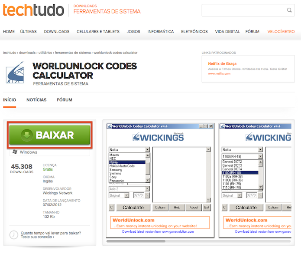Viewport: 301px width, 254px height.
Task: Click the WorldUnlock app logo image
Action: [x=15, y=73]
